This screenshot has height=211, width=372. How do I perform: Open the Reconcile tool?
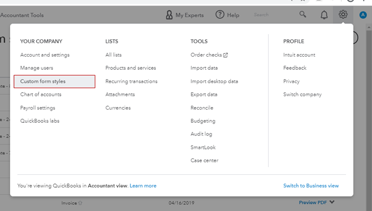pyautogui.click(x=202, y=108)
